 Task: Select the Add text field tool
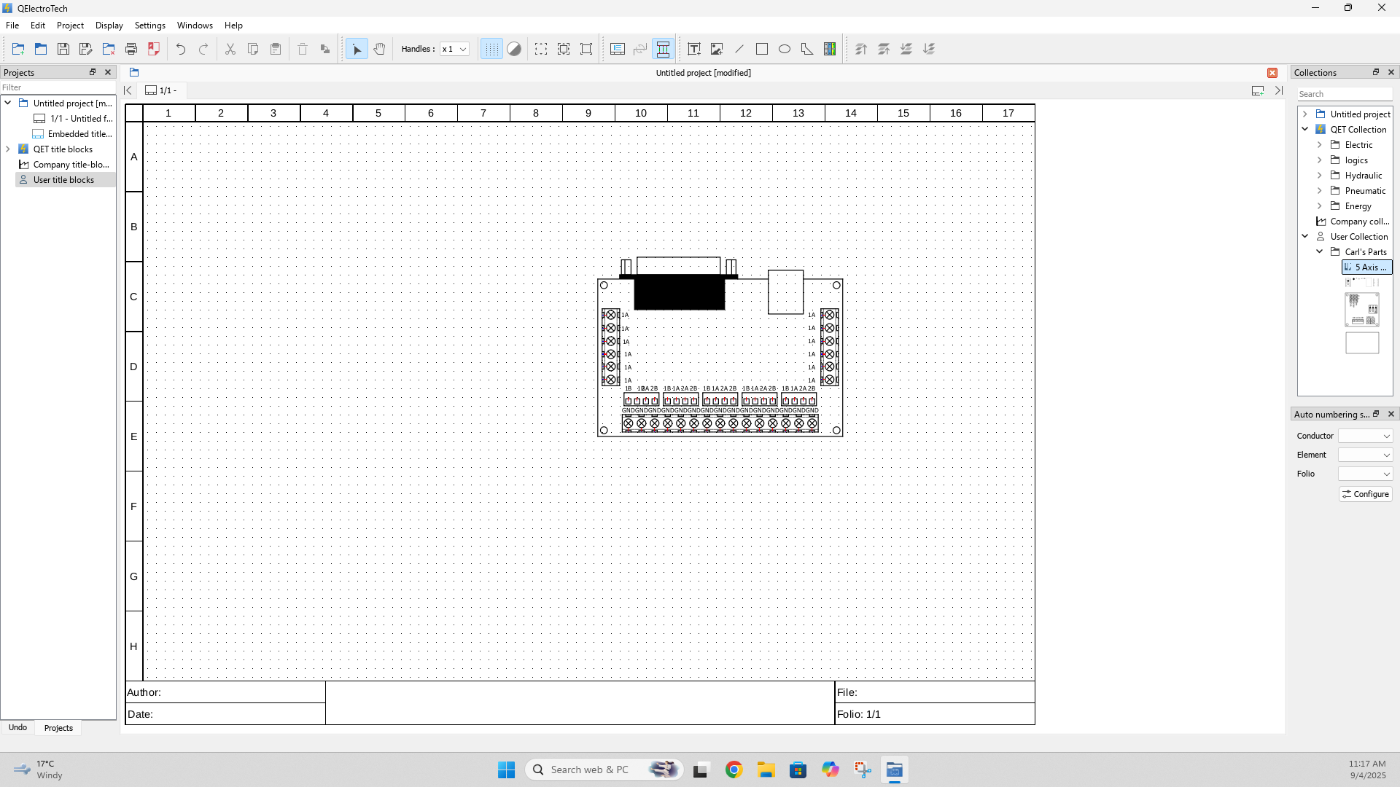694,49
